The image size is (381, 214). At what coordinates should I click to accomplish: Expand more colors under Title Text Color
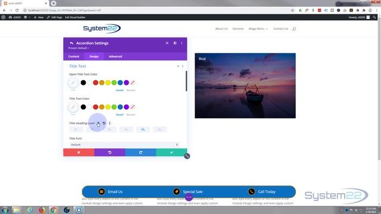(73, 115)
